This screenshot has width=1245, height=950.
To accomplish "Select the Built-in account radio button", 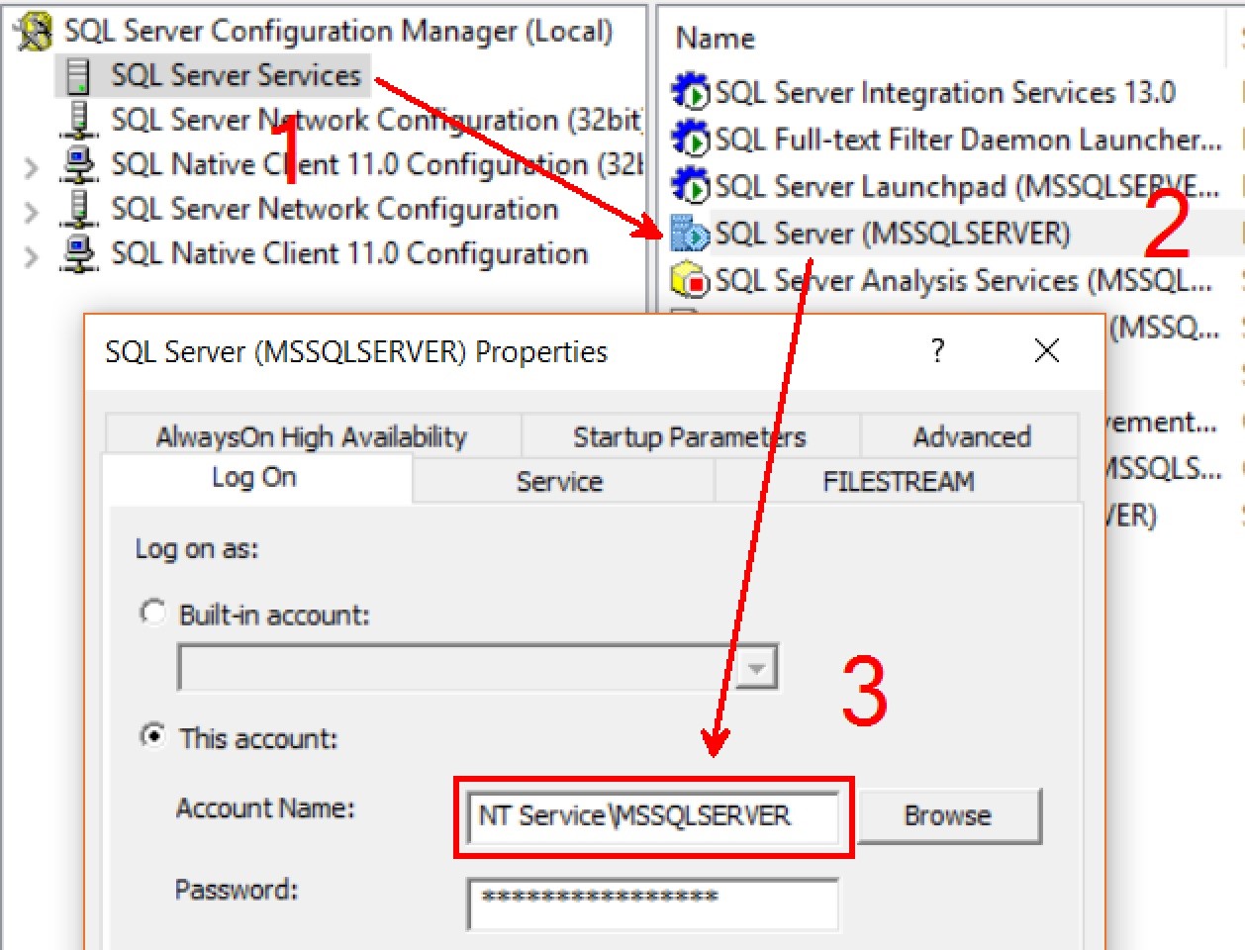I will 152,613.
